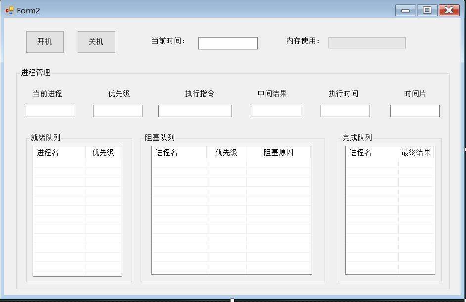Click the 当前进程 text box

coord(50,111)
